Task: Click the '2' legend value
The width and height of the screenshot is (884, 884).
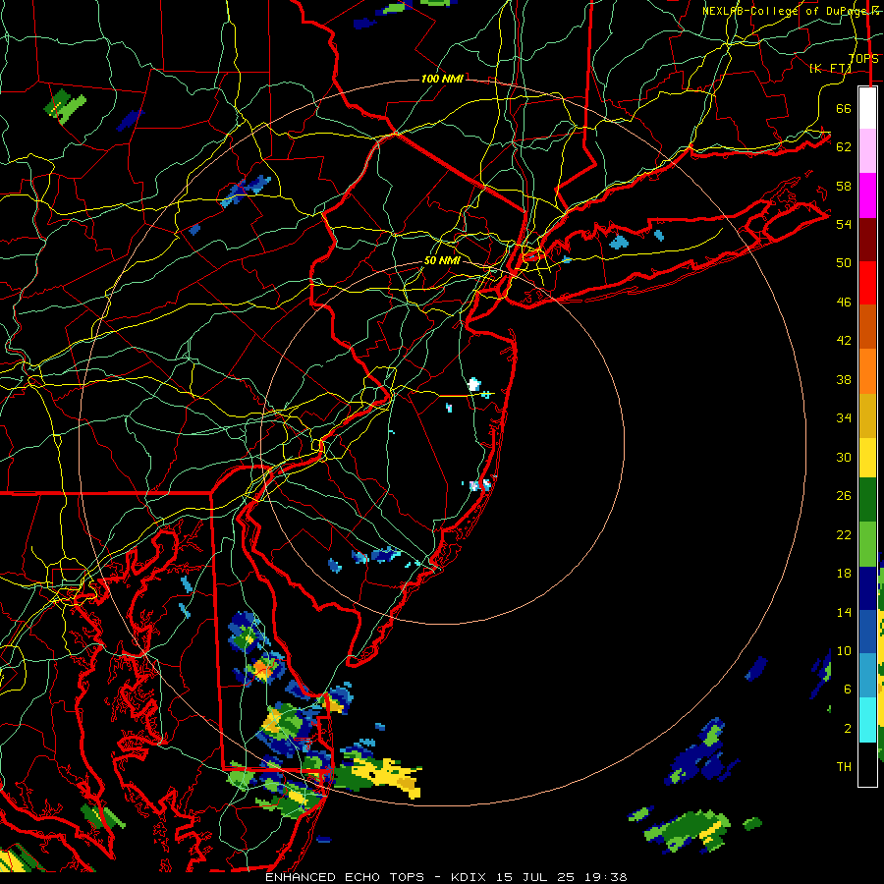Action: pyautogui.click(x=847, y=729)
